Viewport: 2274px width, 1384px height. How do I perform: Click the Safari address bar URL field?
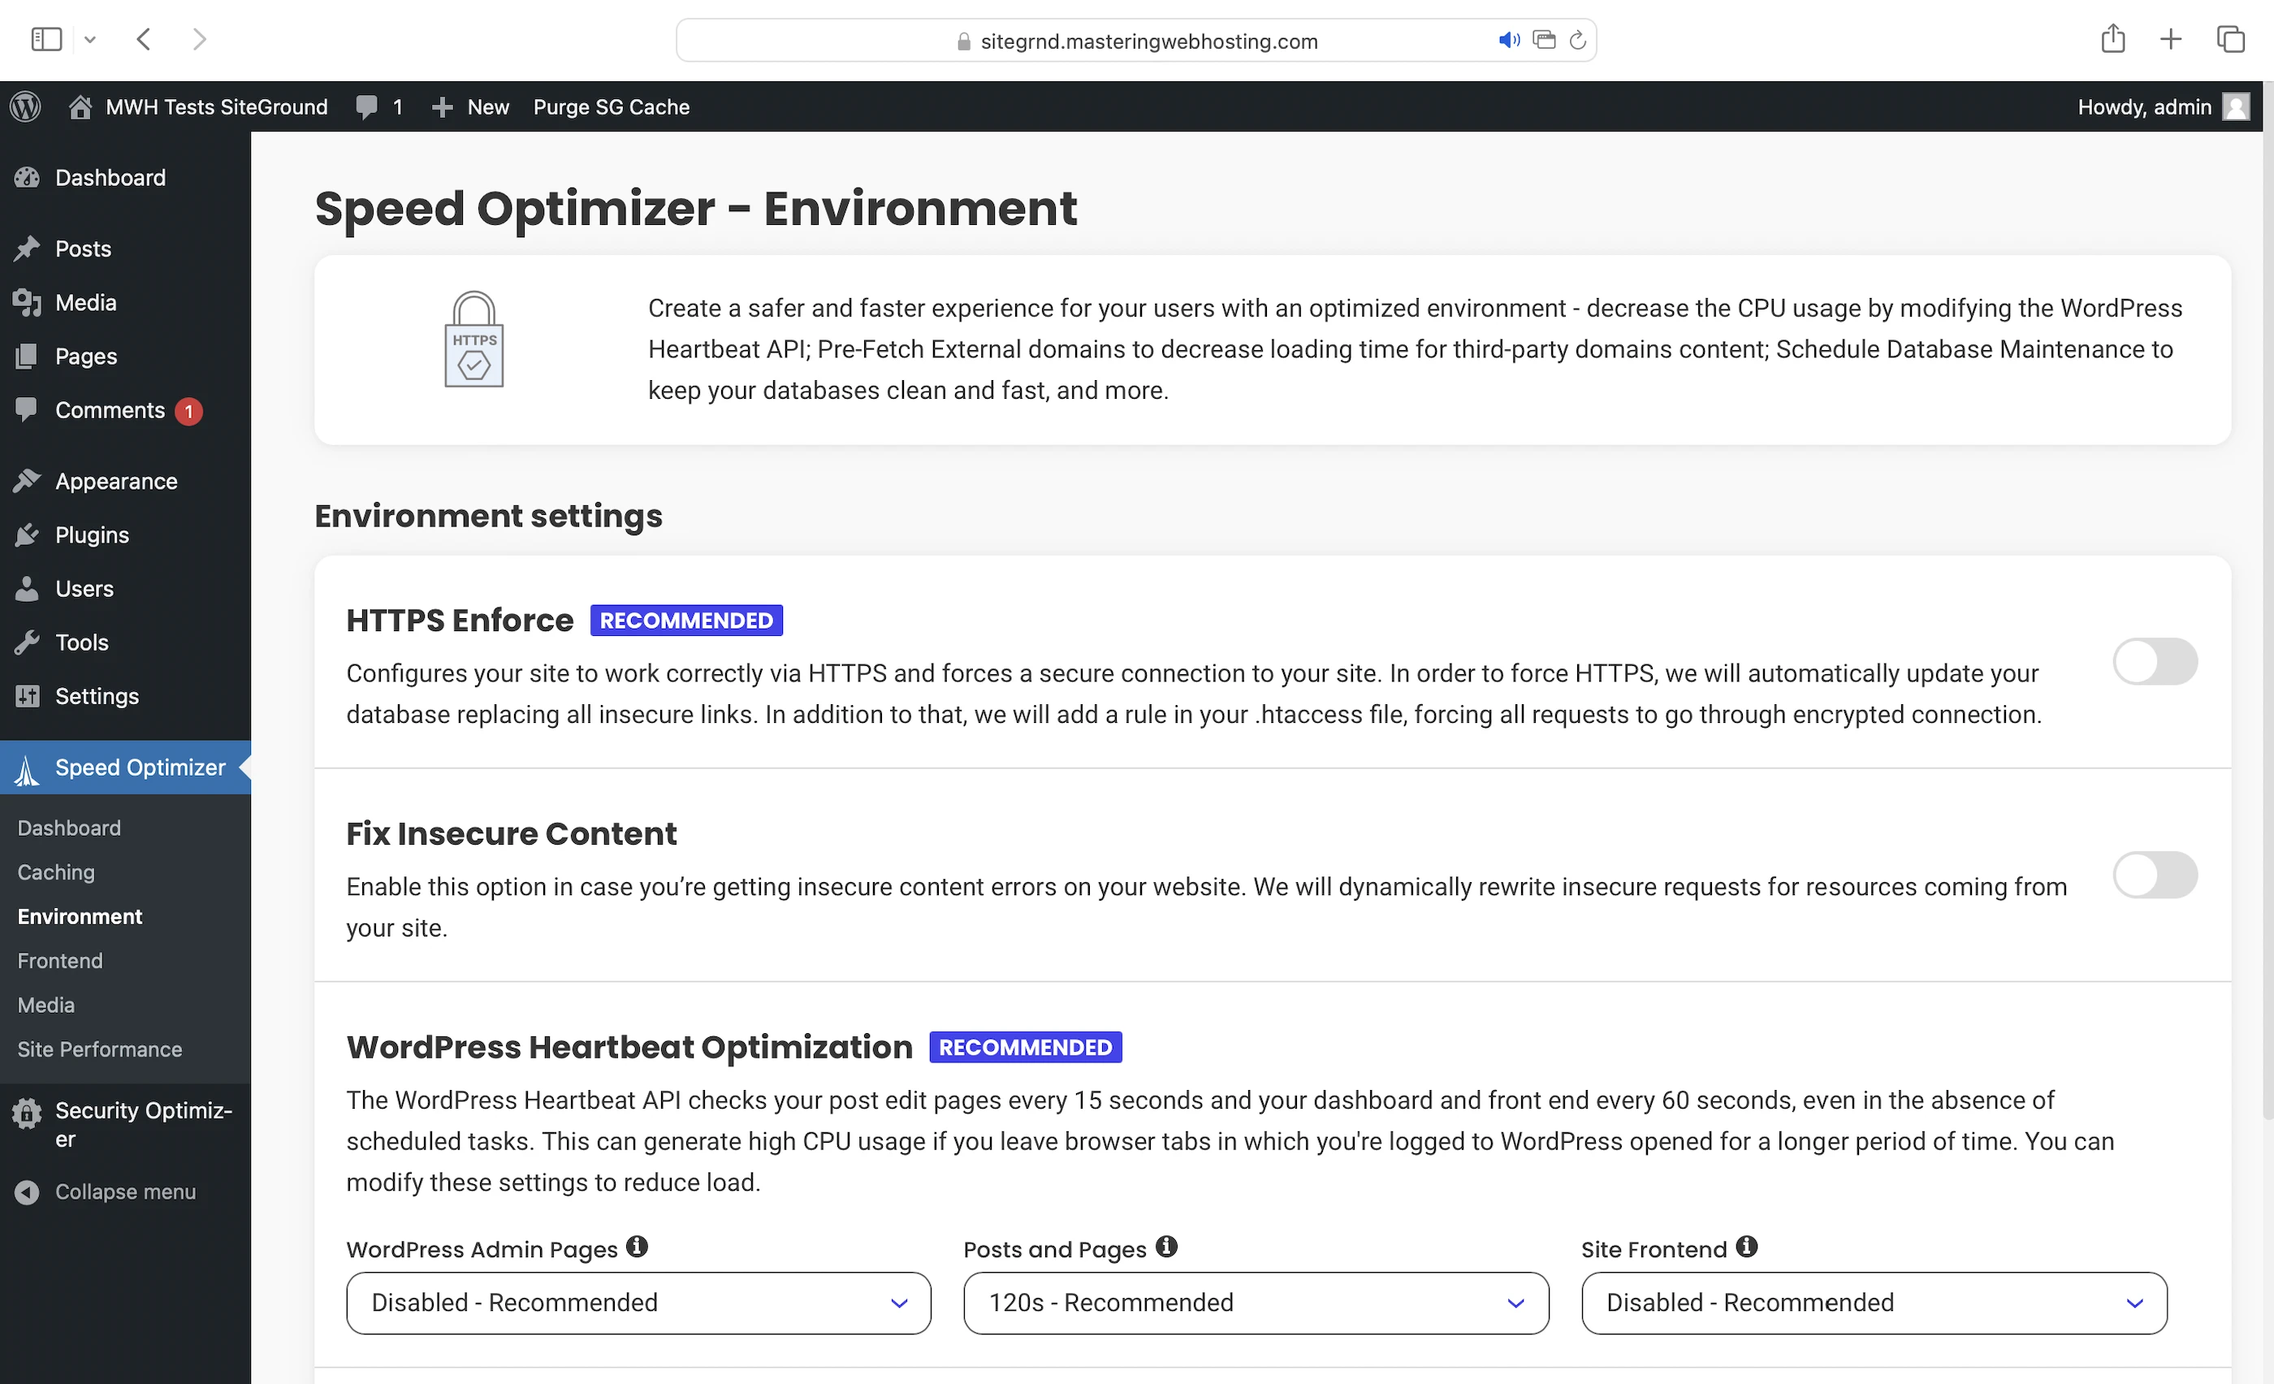[x=1148, y=41]
